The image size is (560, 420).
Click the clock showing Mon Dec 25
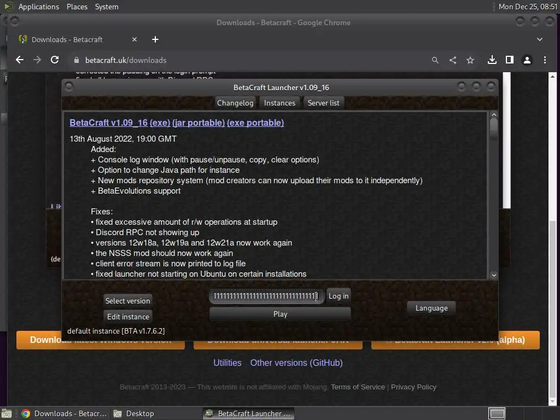click(x=528, y=7)
